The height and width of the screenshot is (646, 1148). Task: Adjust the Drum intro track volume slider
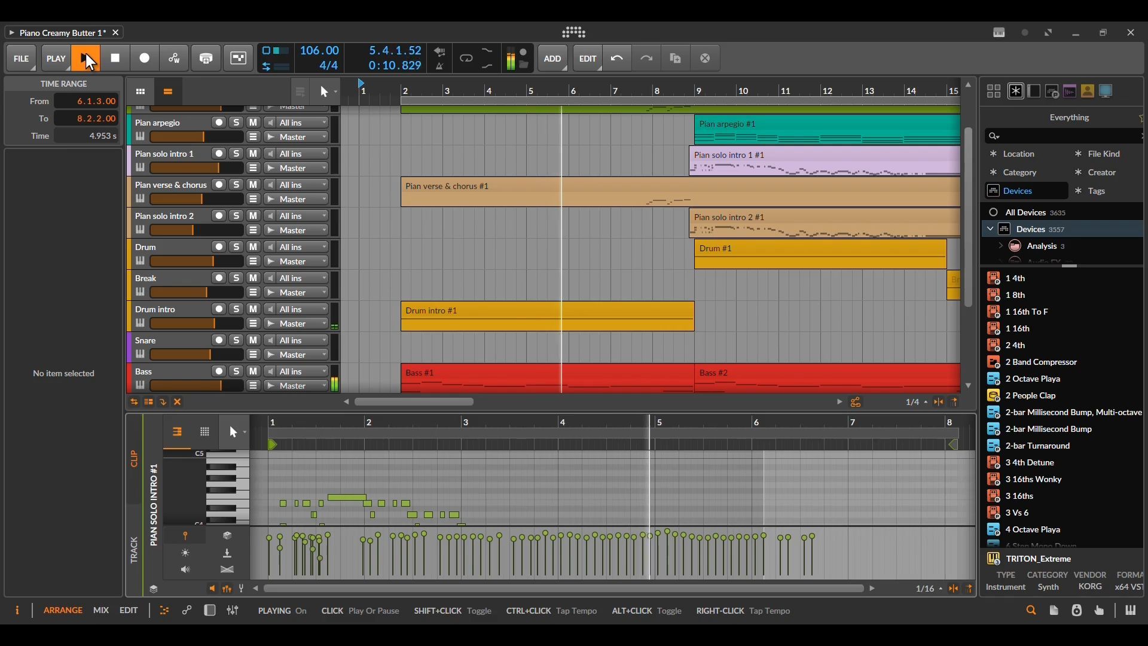click(196, 324)
